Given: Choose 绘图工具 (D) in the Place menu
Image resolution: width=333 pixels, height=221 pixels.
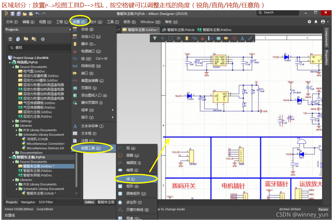Looking at the screenshot, I should [x=94, y=148].
